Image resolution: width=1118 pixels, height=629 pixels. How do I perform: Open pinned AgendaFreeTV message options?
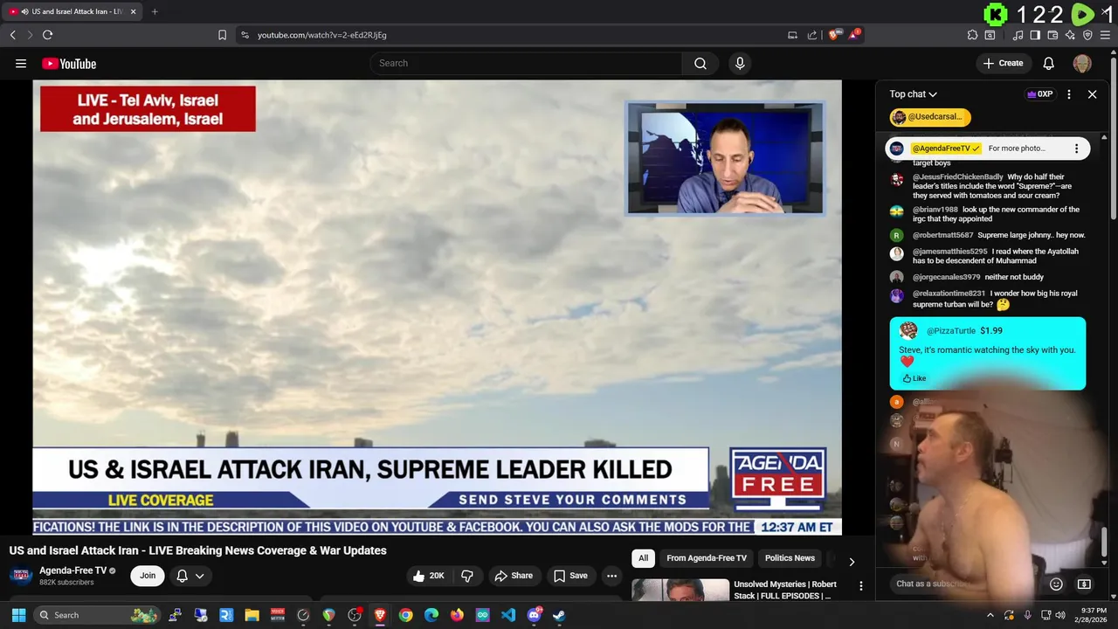pyautogui.click(x=1076, y=149)
